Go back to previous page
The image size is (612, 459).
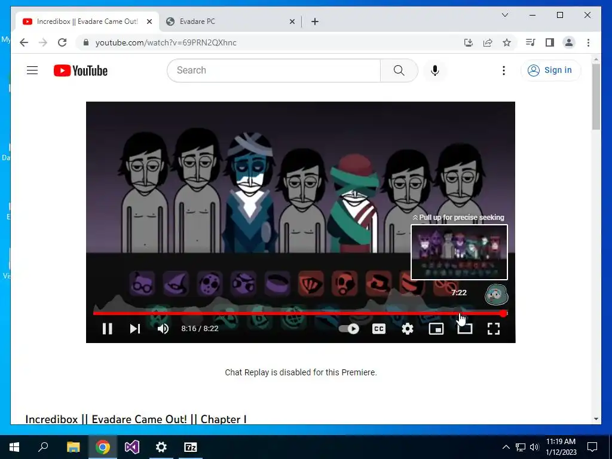(x=24, y=42)
